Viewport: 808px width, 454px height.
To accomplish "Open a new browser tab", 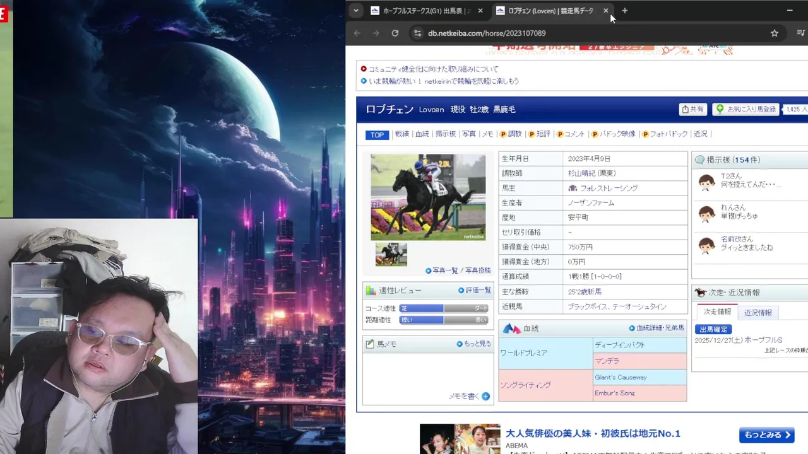I will pos(625,11).
